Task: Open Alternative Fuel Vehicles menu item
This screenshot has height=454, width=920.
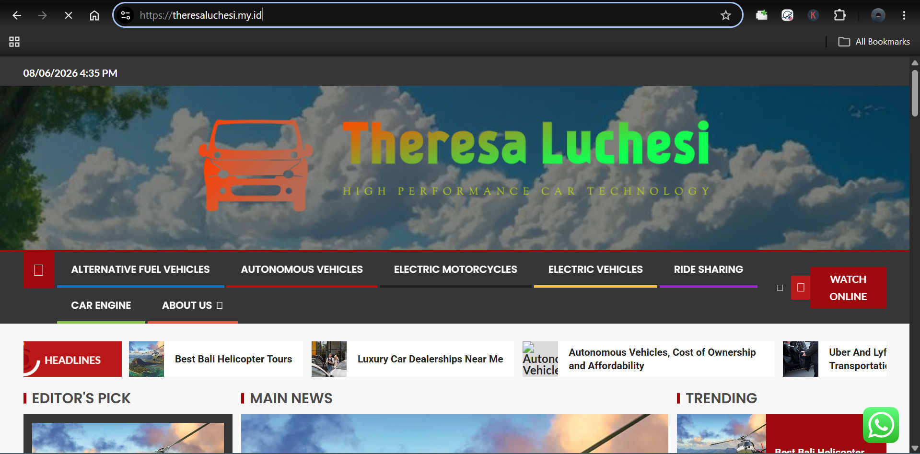Action: (x=140, y=269)
